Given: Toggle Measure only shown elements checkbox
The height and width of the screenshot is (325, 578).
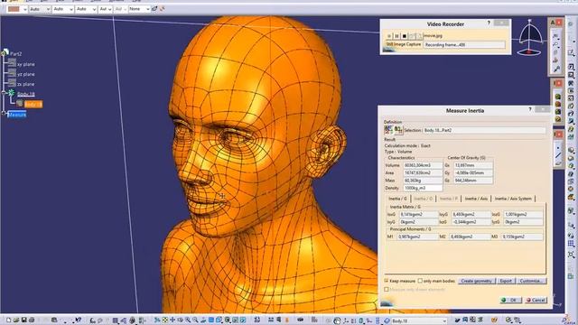Looking at the screenshot, I should (x=387, y=290).
